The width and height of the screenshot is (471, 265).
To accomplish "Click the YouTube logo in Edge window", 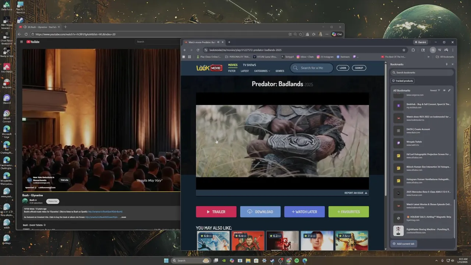I will 33,42.
